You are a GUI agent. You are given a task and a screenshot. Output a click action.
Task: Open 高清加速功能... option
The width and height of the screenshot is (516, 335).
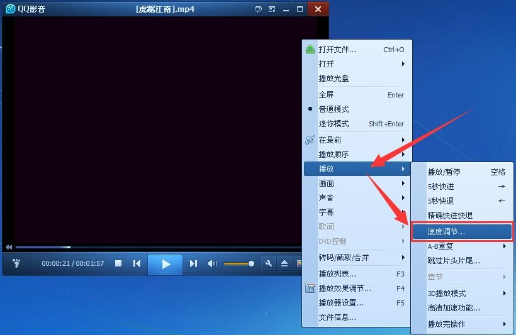tap(462, 308)
